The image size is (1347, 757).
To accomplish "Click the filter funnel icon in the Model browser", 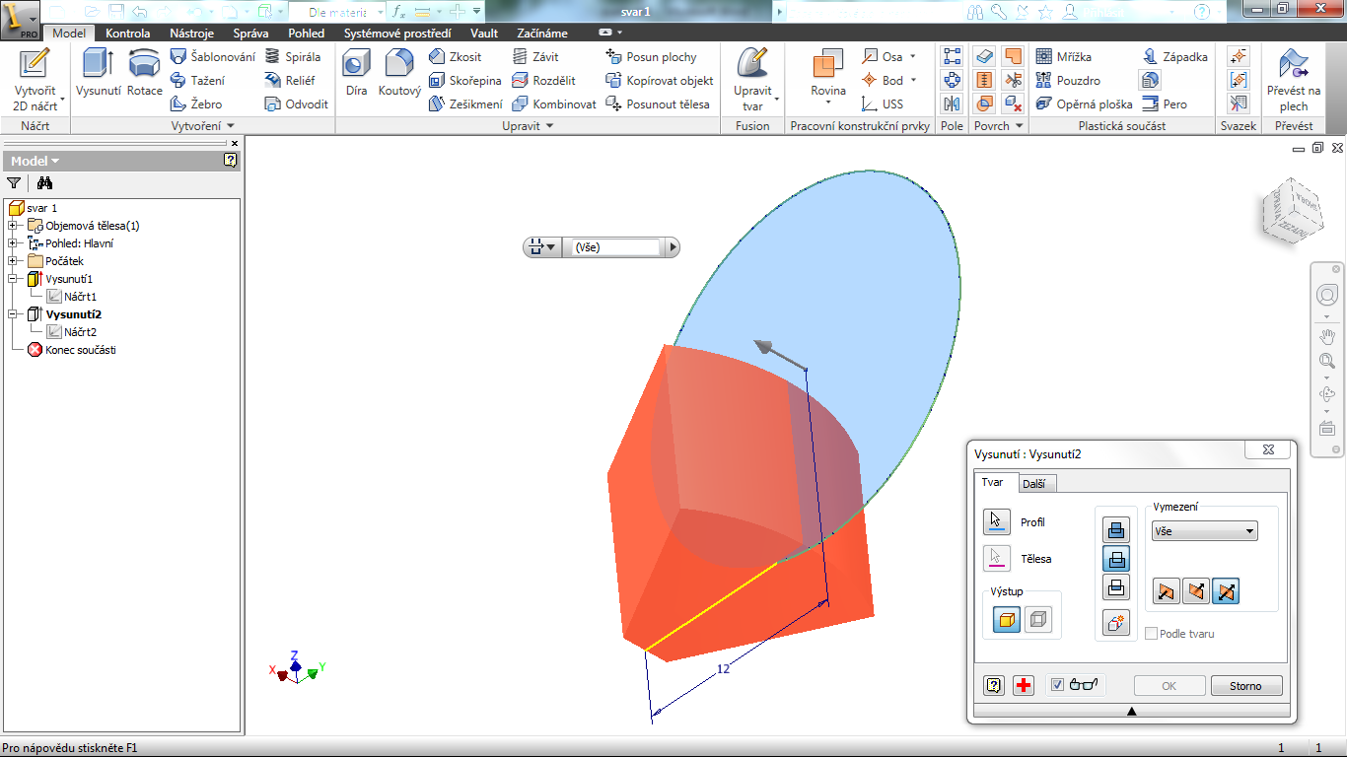I will point(14,182).
